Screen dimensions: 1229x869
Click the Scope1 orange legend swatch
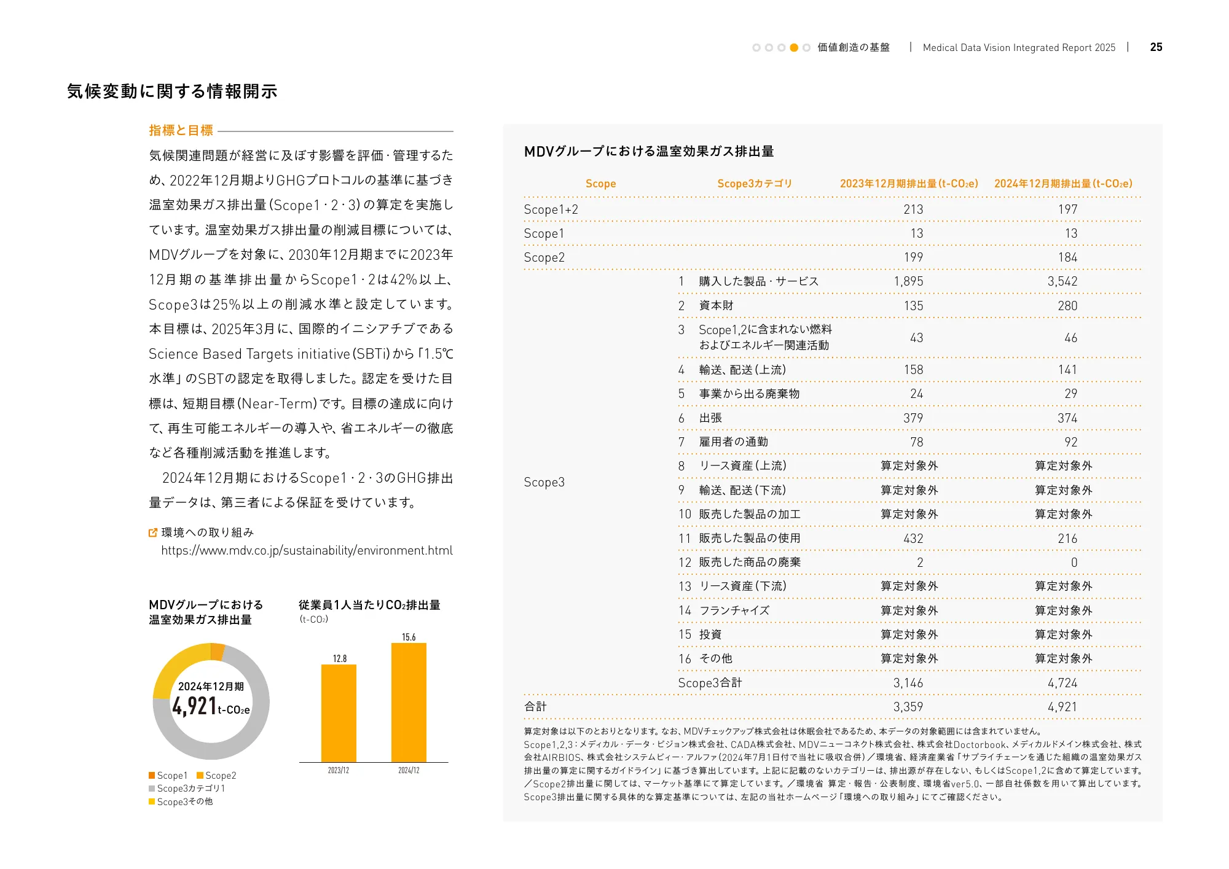click(x=152, y=776)
